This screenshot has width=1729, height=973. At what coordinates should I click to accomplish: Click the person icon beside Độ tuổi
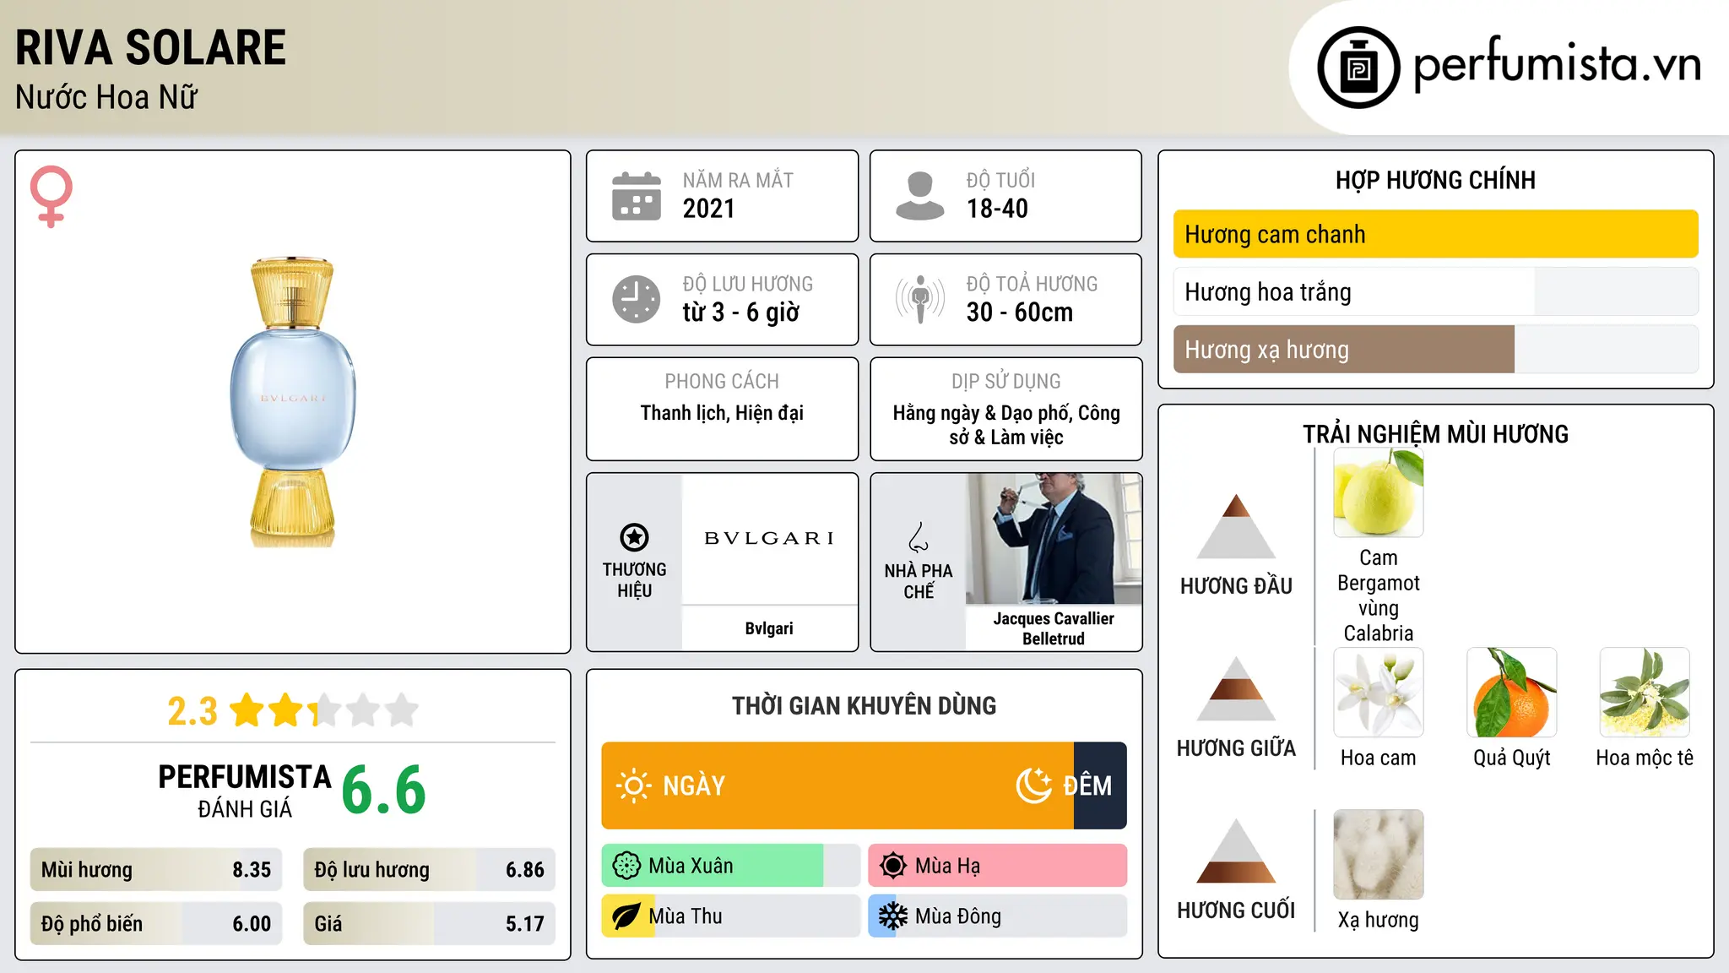[919, 196]
